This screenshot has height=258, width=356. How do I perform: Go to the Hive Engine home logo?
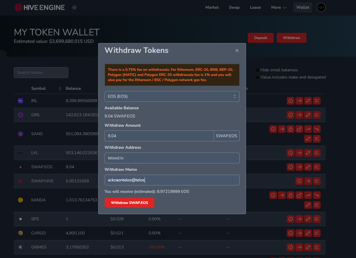39,7
